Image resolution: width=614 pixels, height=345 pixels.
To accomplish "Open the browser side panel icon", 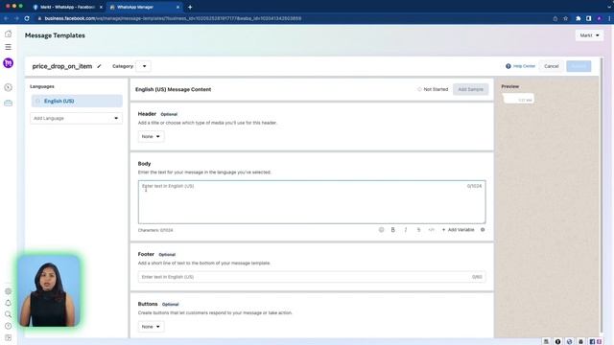I will (588, 18).
